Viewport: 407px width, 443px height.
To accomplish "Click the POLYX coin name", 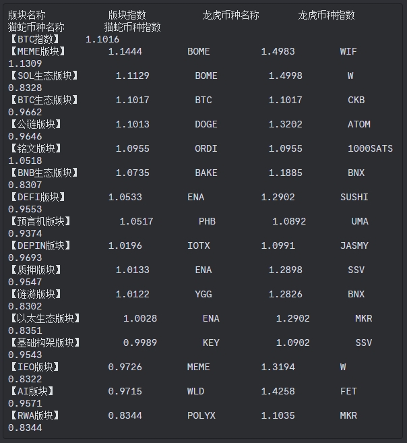I will tap(201, 416).
